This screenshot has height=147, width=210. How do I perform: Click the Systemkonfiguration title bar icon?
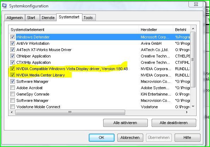(5, 6)
